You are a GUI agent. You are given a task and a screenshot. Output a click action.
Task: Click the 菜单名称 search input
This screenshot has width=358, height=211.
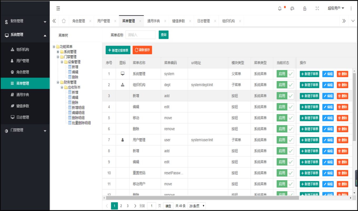[x=141, y=35]
